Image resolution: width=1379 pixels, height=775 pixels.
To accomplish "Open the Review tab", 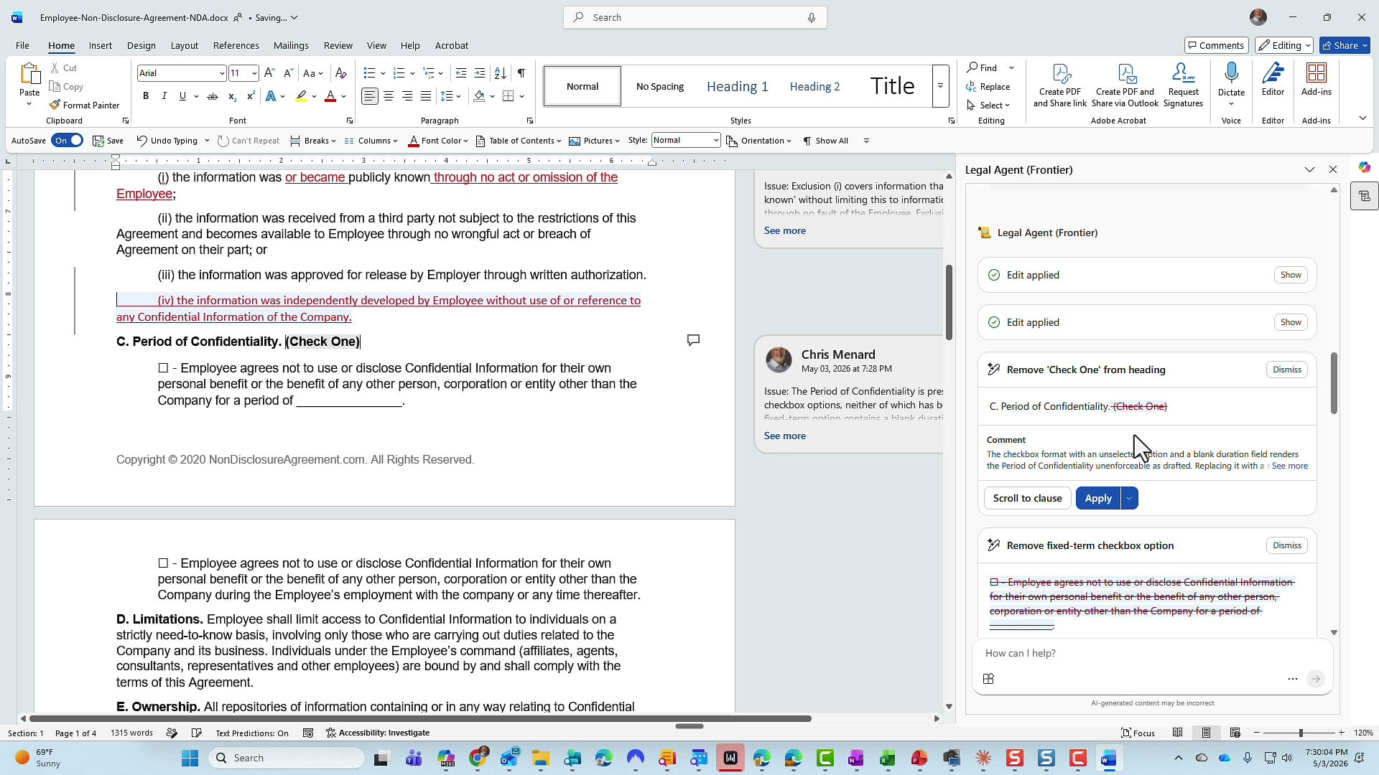I will [x=338, y=45].
